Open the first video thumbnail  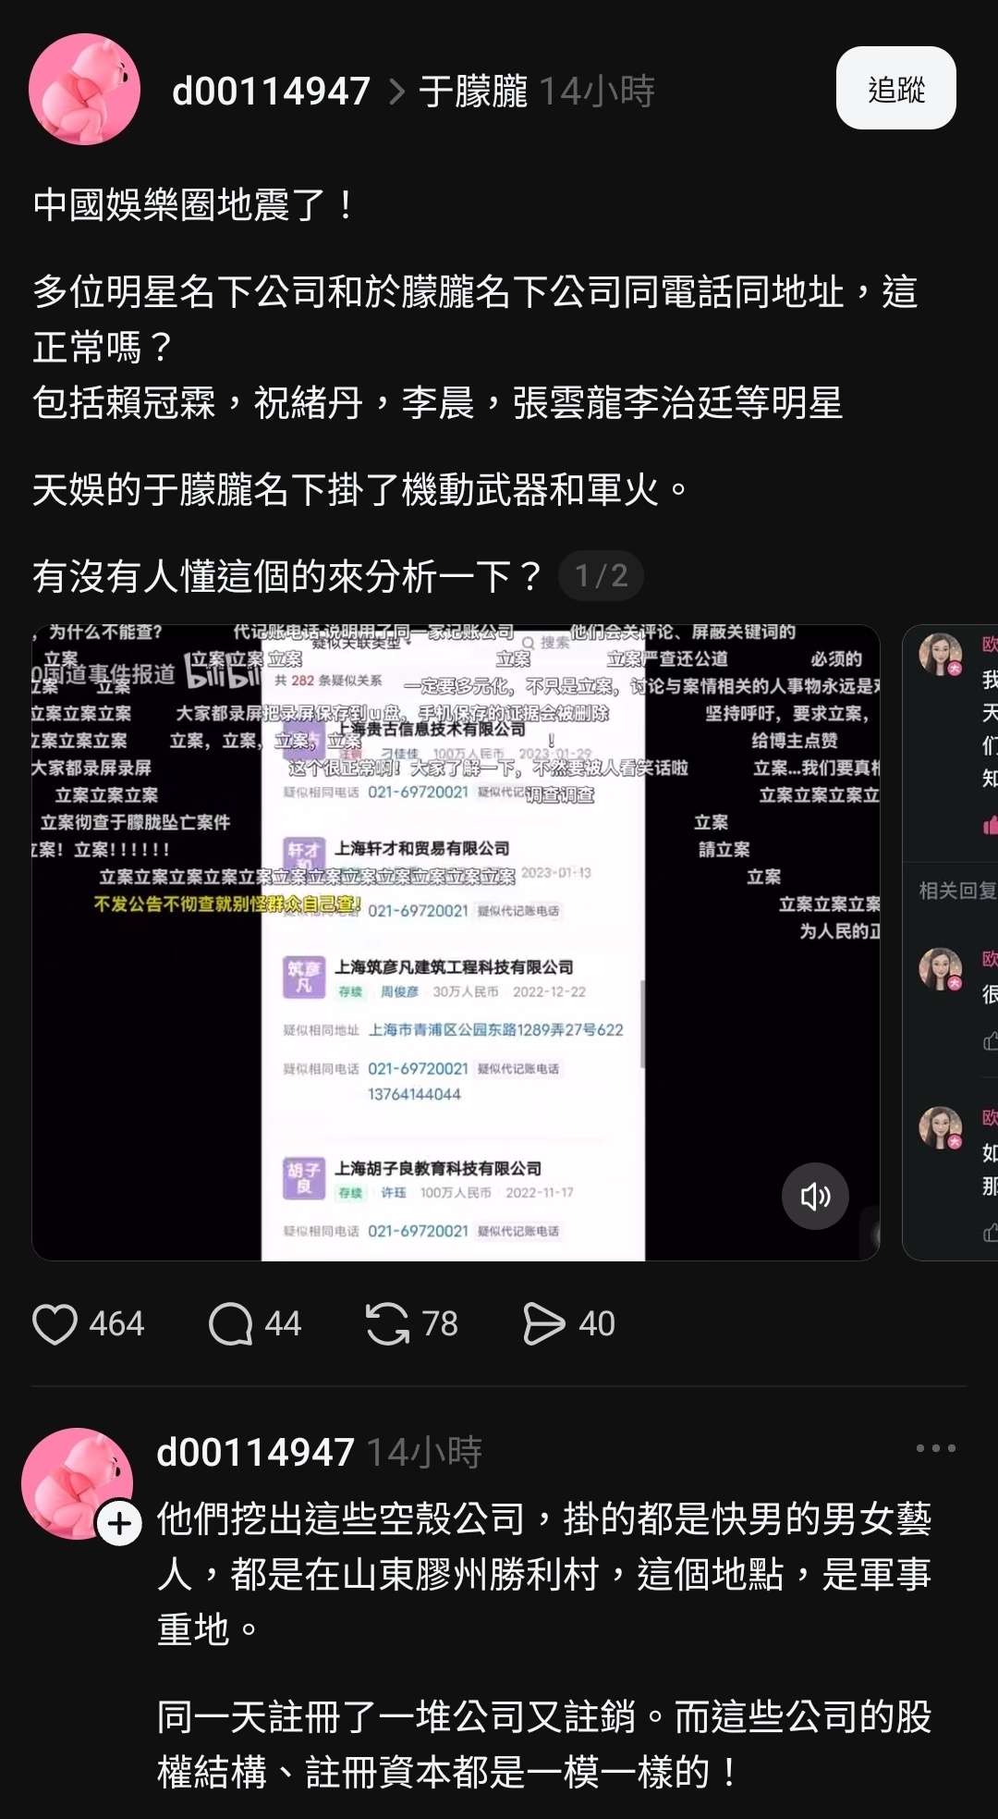pos(456,942)
